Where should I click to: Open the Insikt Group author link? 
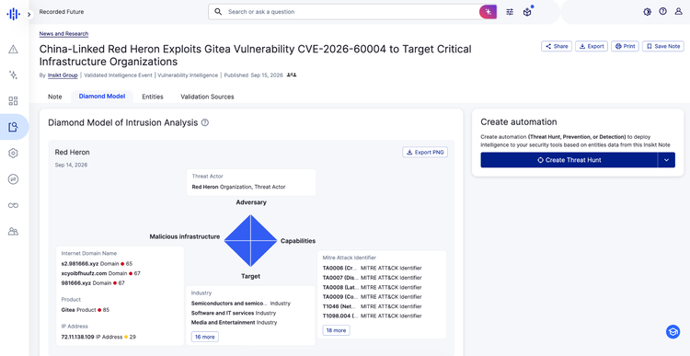[x=63, y=75]
